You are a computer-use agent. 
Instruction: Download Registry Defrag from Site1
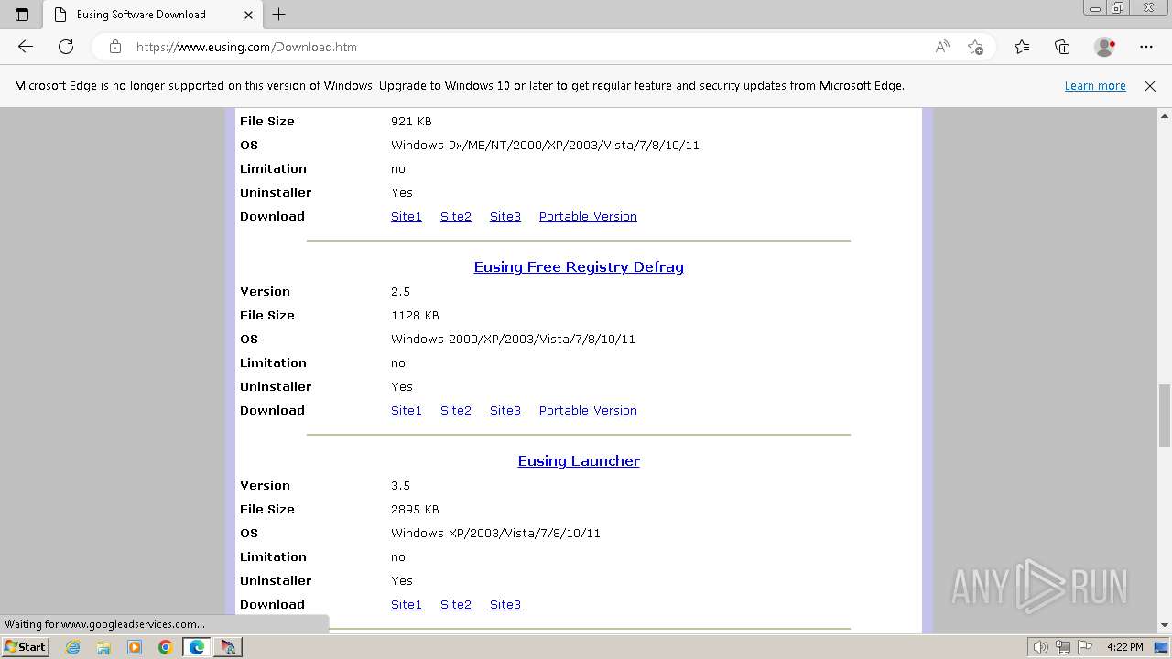coord(407,411)
